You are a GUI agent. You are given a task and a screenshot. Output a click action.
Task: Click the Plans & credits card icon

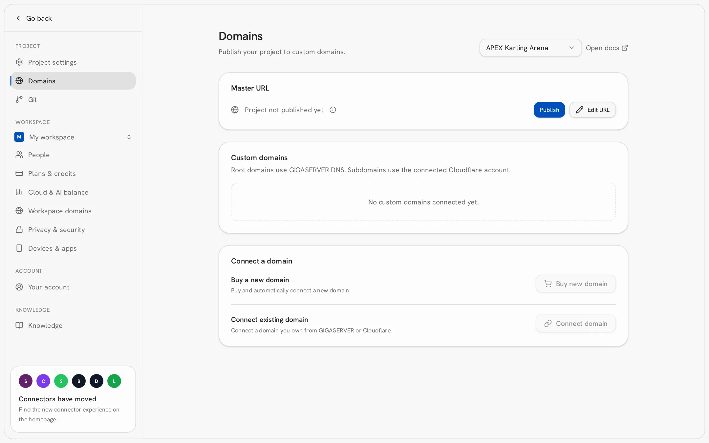tap(19, 173)
